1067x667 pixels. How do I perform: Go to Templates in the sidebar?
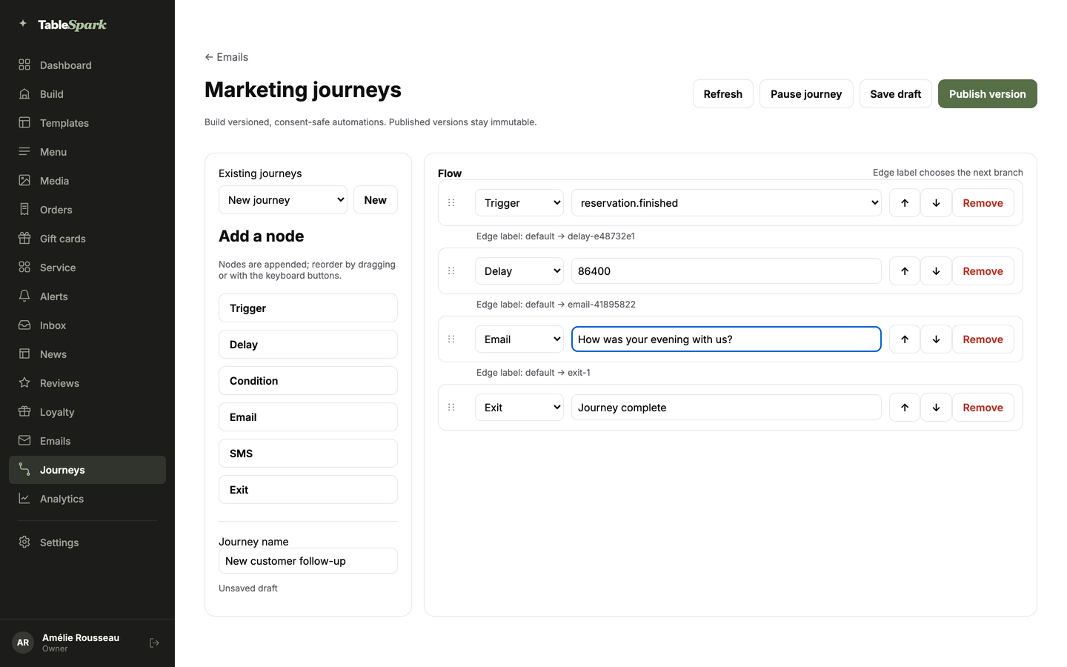pyautogui.click(x=87, y=123)
